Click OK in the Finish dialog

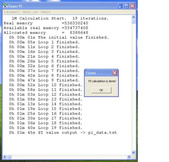(102, 90)
